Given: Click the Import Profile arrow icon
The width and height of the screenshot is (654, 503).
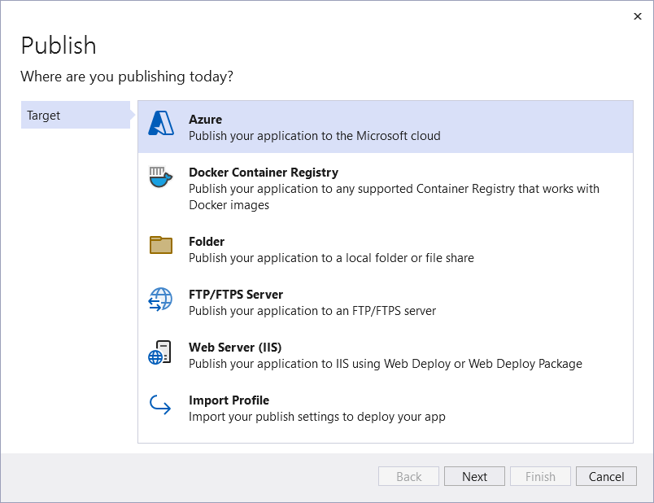Looking at the screenshot, I should pos(160,405).
